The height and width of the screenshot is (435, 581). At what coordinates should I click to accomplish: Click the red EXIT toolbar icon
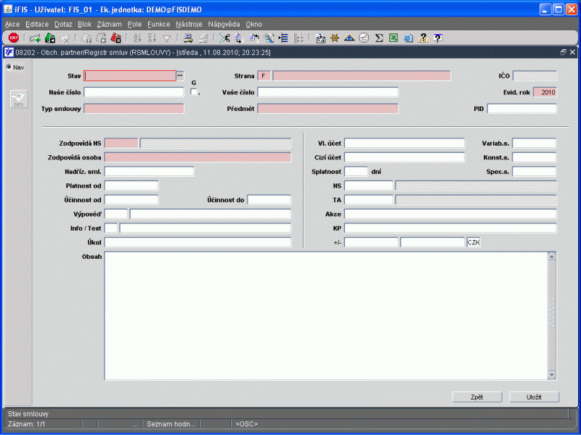[13, 38]
